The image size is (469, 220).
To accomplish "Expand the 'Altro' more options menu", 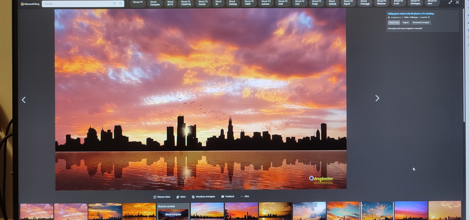I will [245, 197].
